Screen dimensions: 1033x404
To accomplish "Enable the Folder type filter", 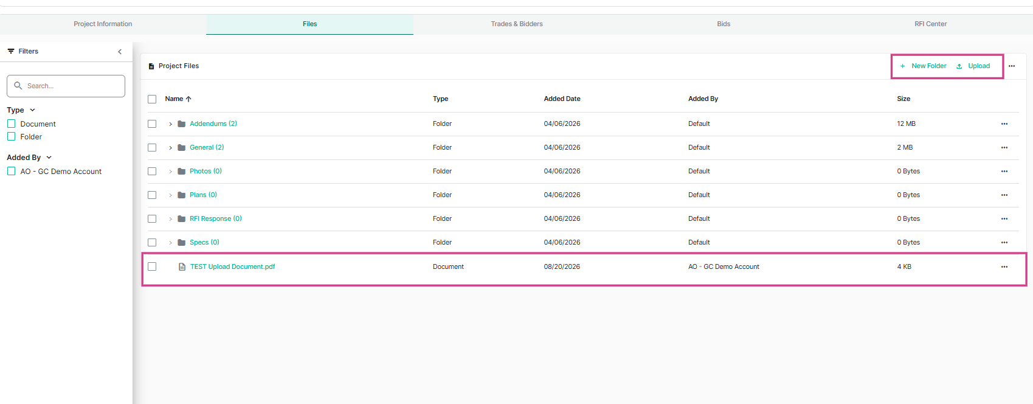I will coord(11,137).
